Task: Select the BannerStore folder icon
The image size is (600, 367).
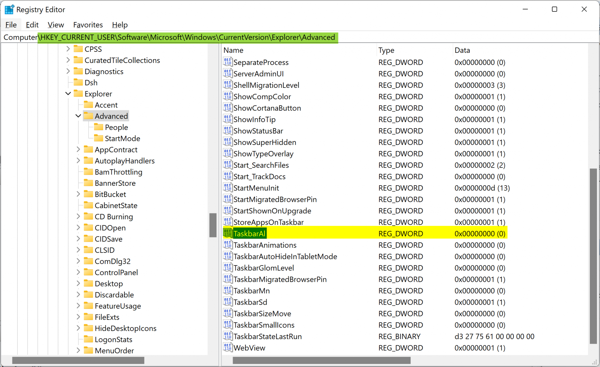Action: click(88, 183)
